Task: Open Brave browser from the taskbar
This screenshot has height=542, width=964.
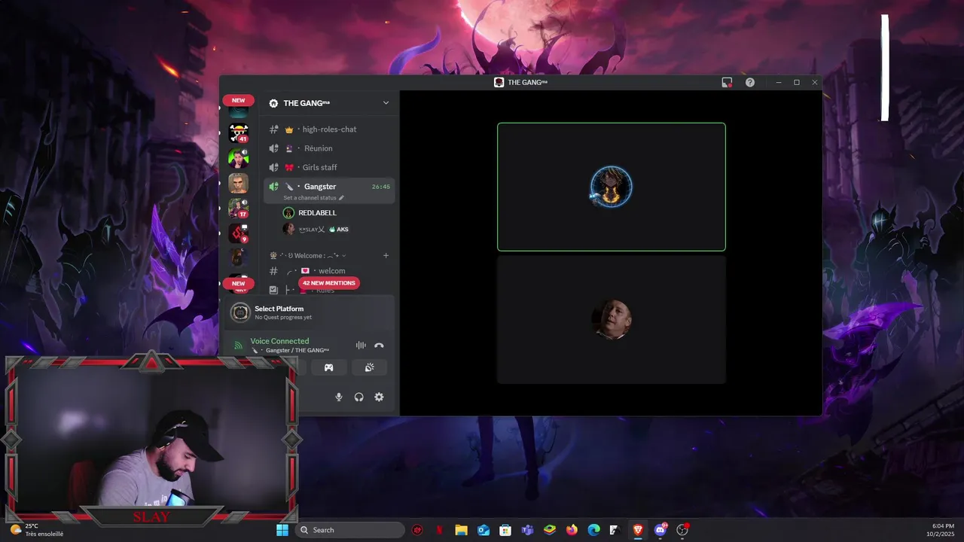Action: point(638,530)
